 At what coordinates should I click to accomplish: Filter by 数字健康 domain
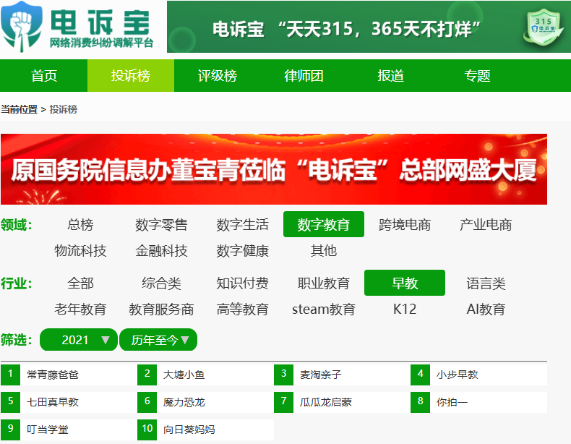243,251
